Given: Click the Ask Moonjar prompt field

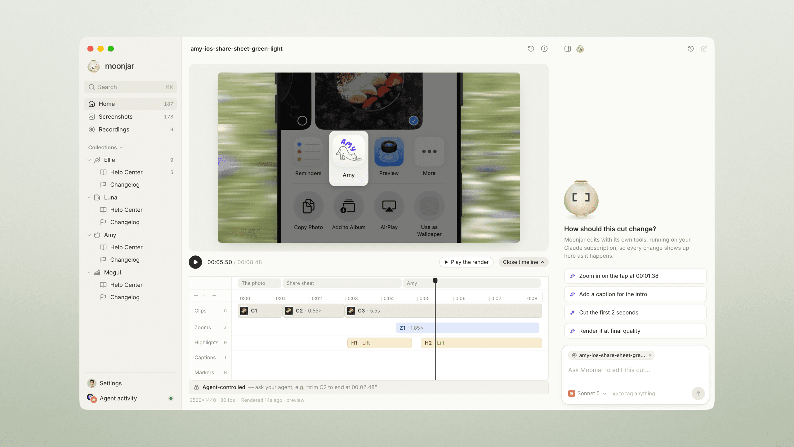Looking at the screenshot, I should tap(635, 370).
